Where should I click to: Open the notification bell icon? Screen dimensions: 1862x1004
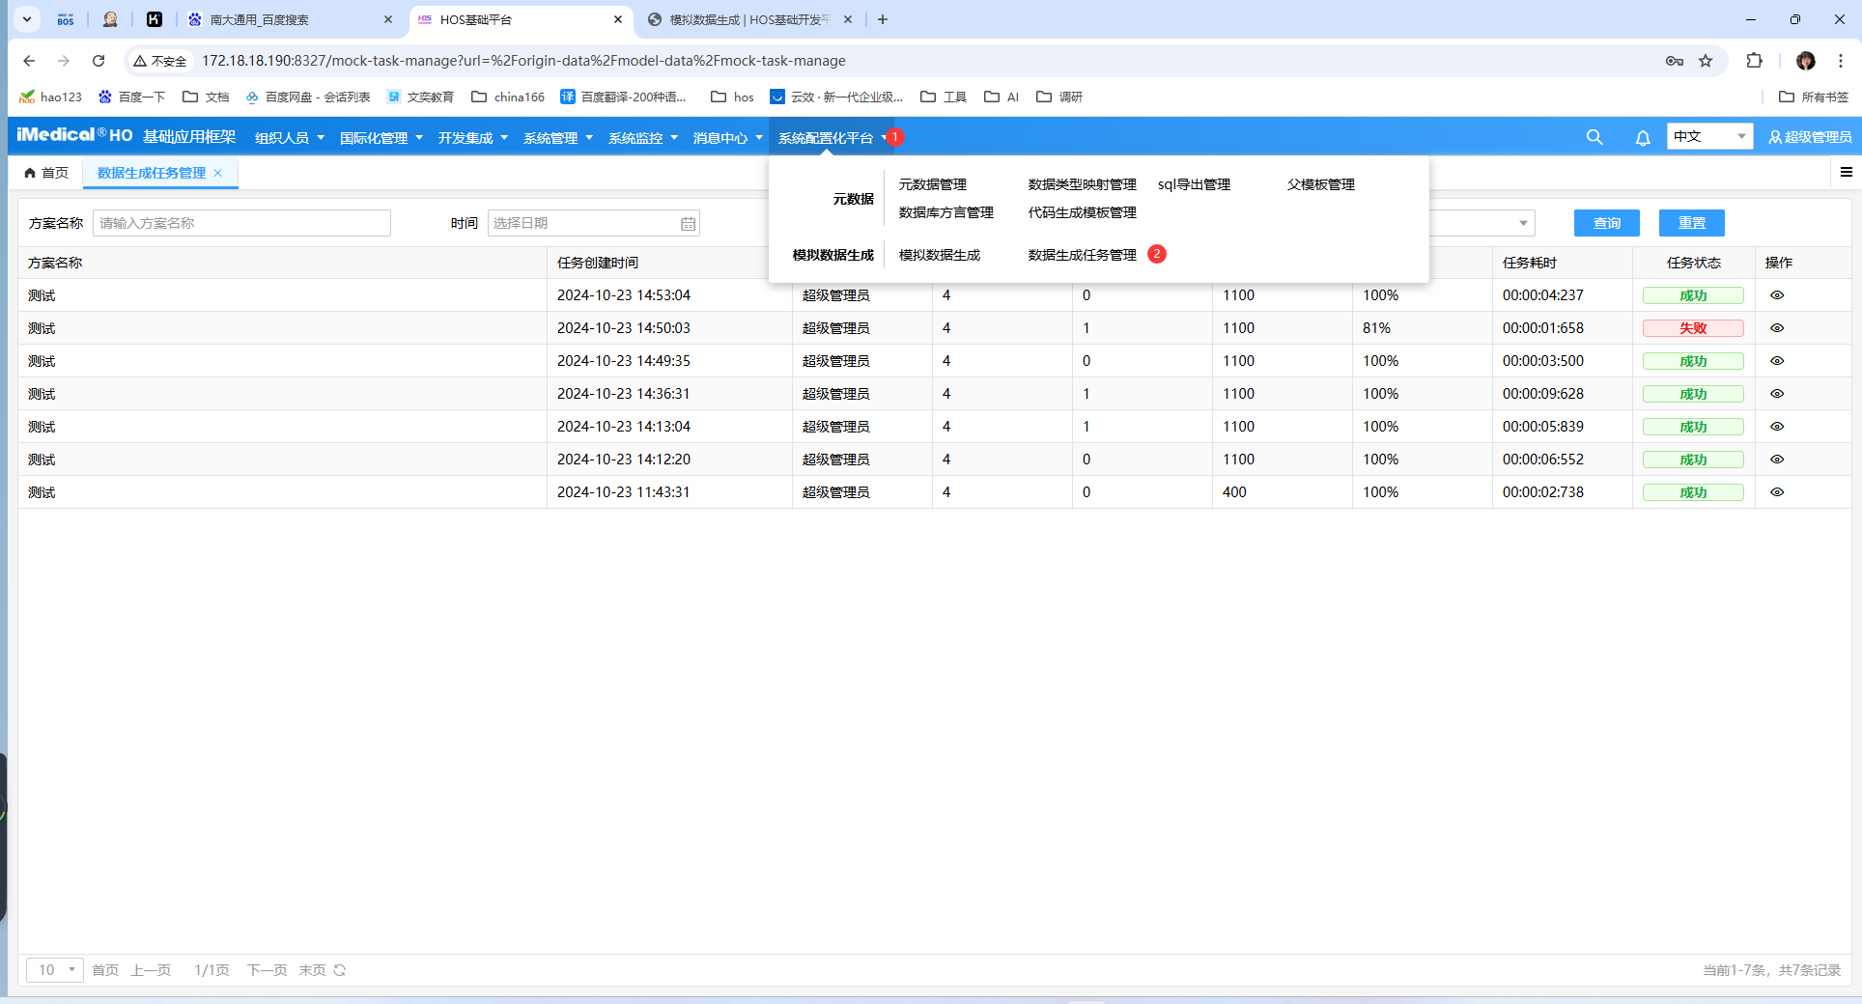(x=1642, y=138)
